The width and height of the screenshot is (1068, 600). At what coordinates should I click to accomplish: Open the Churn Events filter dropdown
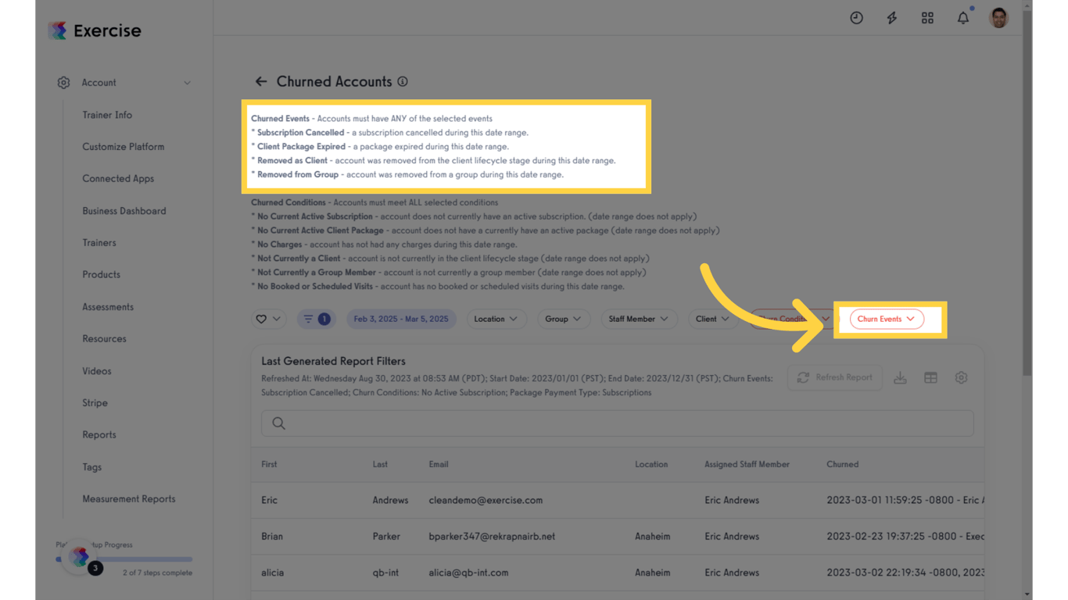[886, 319]
